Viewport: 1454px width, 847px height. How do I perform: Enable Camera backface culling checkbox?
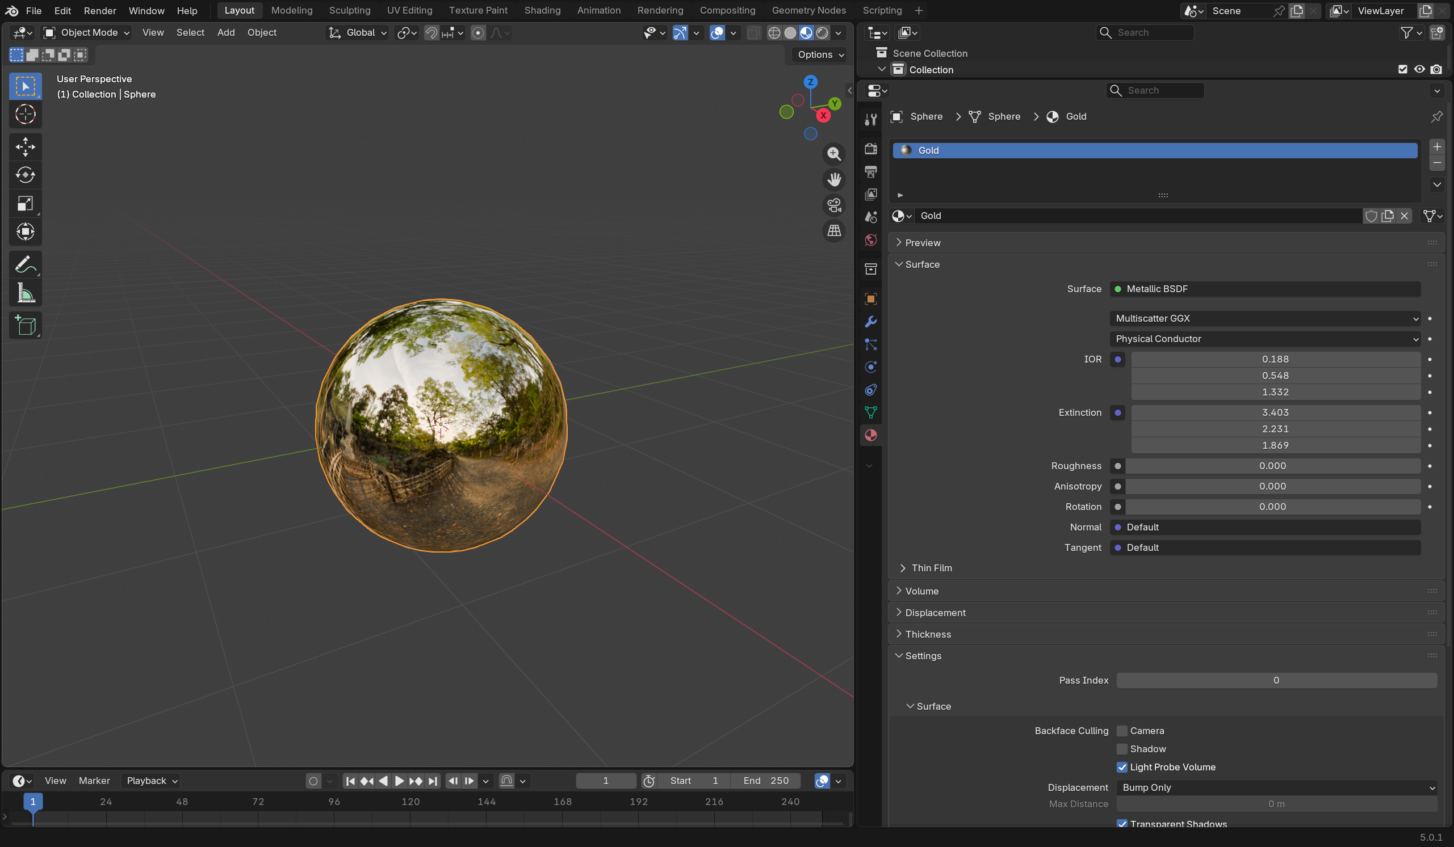pyautogui.click(x=1122, y=731)
